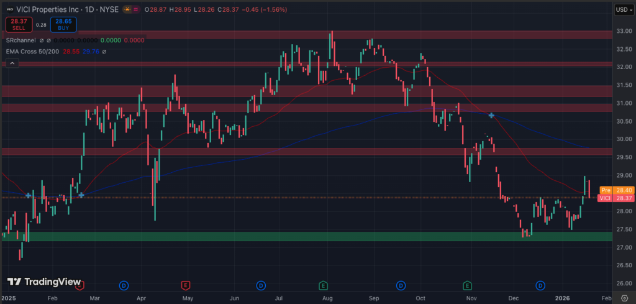Click the orange pre-market sun icon
This screenshot has height=304, width=636.
[127, 9]
